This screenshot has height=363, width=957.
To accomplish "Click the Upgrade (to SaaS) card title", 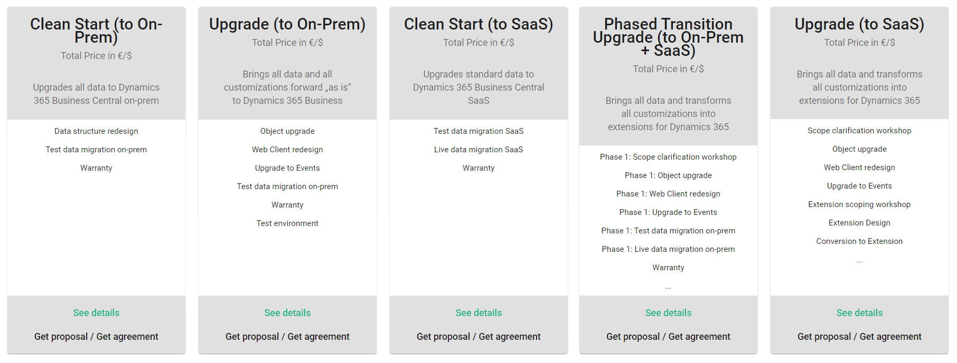I will pyautogui.click(x=859, y=24).
